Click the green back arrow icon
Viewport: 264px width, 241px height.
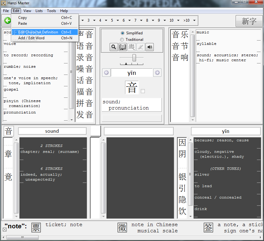(7, 21)
